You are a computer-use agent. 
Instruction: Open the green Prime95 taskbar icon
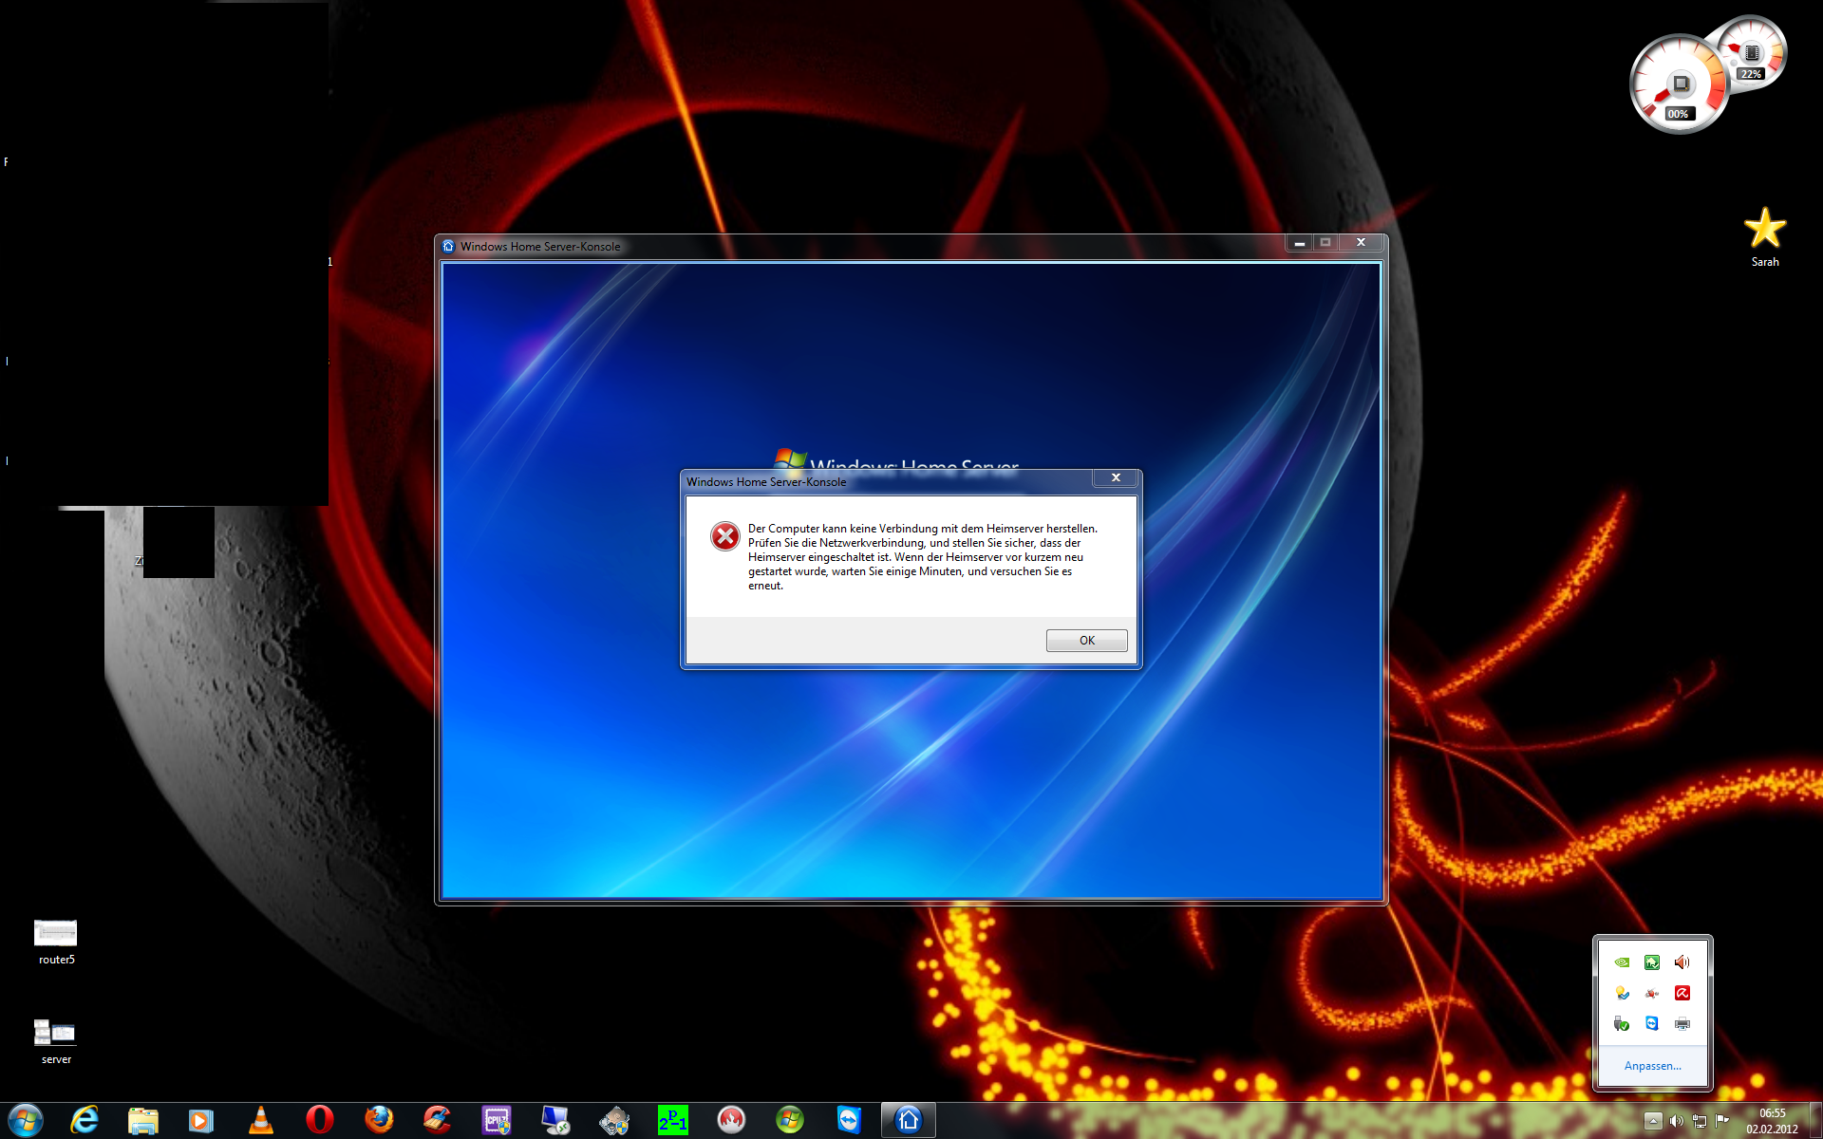pyautogui.click(x=672, y=1121)
